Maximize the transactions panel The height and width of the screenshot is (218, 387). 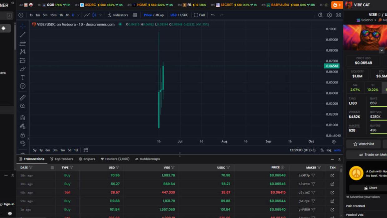tap(340, 159)
